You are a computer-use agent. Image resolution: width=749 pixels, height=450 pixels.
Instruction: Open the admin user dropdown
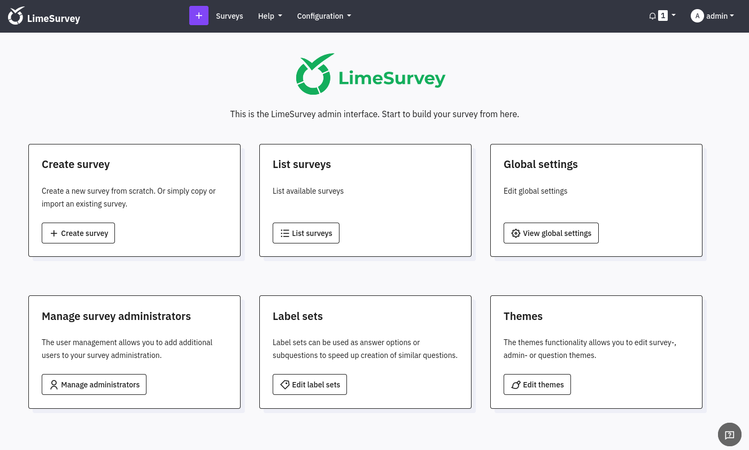point(712,16)
